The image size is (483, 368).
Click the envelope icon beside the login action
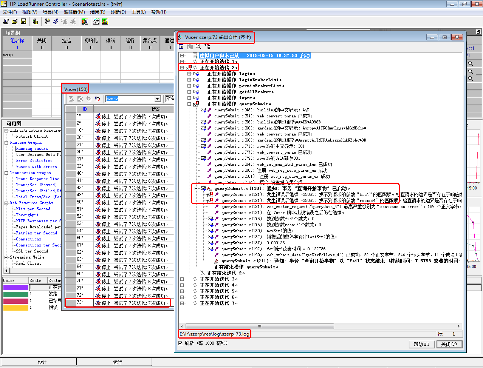pos(196,74)
